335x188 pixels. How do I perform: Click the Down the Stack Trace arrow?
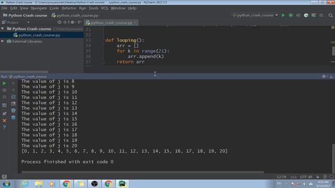pyautogui.click(x=13, y=90)
